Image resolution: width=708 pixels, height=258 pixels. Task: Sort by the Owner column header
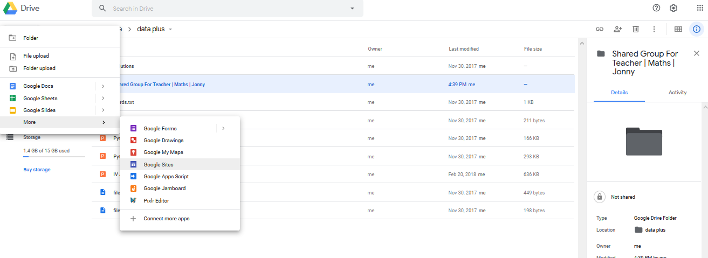pos(375,49)
